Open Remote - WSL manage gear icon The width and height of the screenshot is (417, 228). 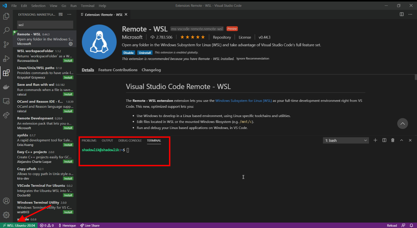[71, 44]
